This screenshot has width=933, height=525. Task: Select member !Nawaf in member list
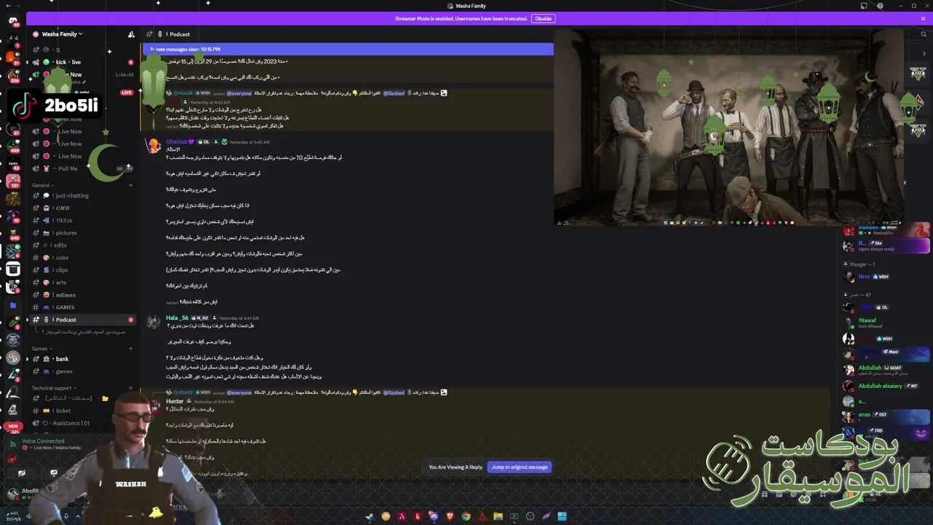[885, 323]
